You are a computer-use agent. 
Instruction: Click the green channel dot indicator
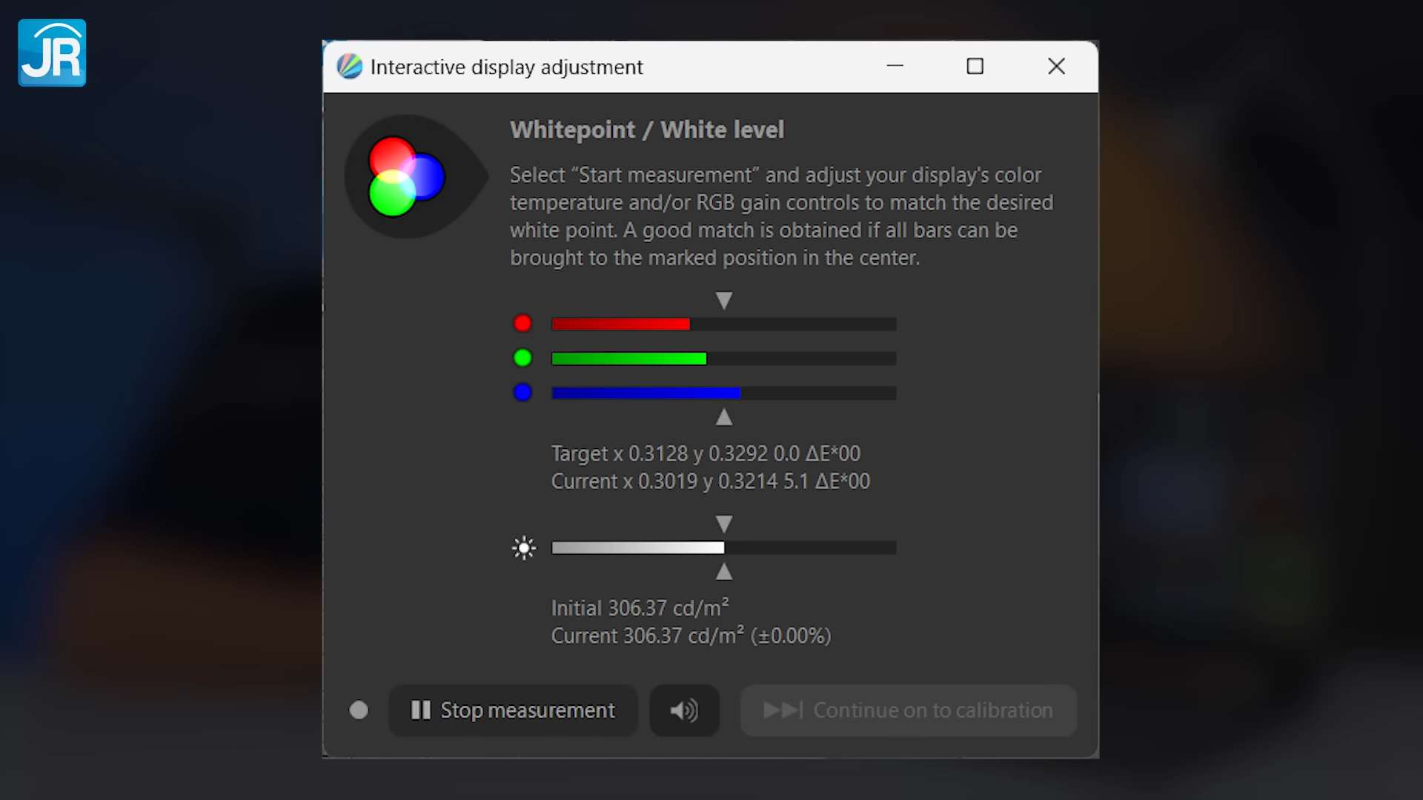click(523, 359)
